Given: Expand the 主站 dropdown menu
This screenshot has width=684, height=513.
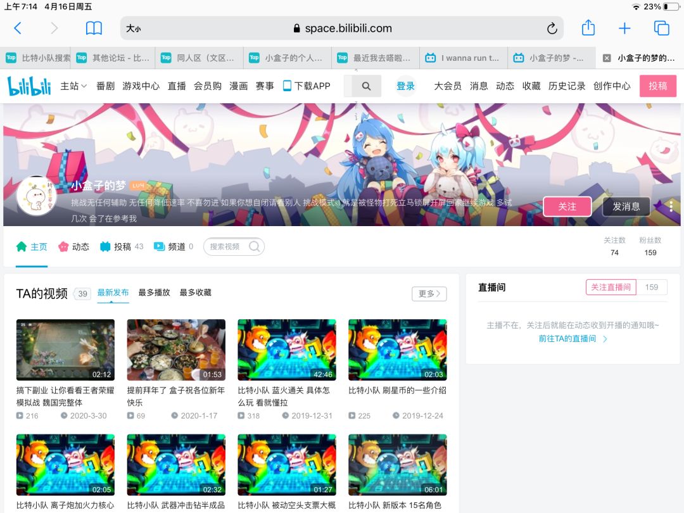Looking at the screenshot, I should pos(73,86).
